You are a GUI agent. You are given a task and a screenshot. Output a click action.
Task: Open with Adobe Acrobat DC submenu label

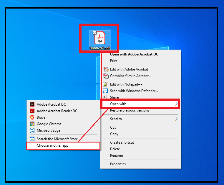coord(51,104)
